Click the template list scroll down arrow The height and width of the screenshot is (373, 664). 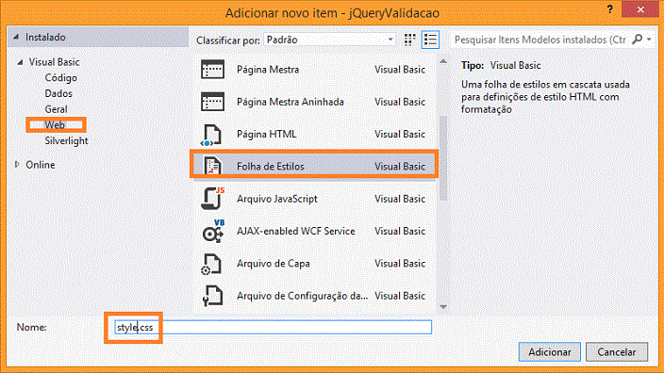(443, 307)
